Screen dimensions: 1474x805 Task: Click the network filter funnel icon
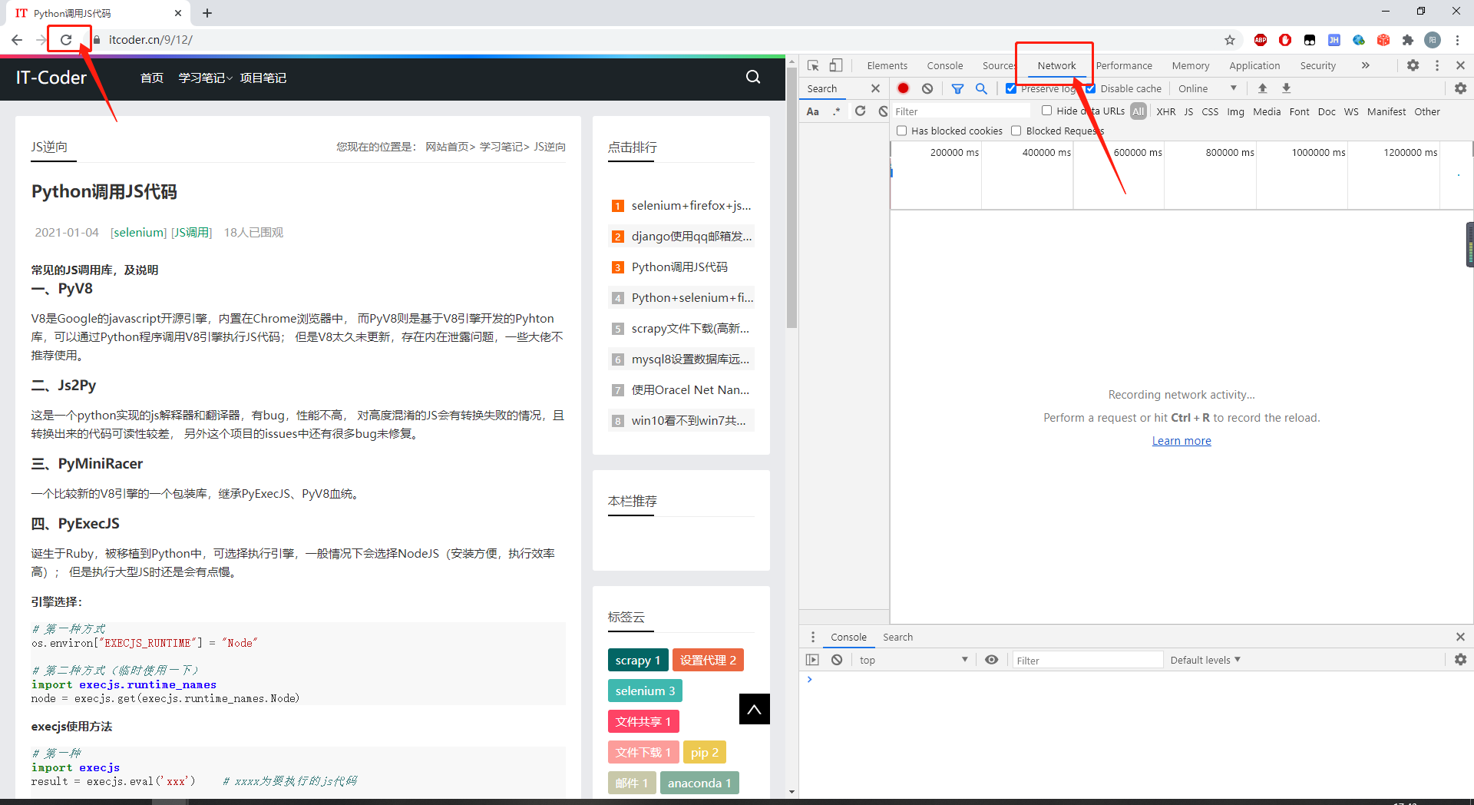pos(957,88)
